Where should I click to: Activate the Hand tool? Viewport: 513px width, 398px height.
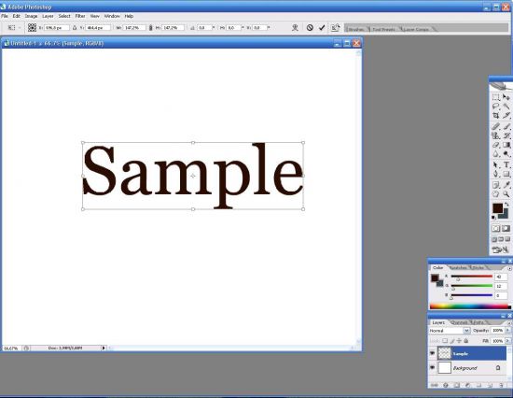[496, 194]
